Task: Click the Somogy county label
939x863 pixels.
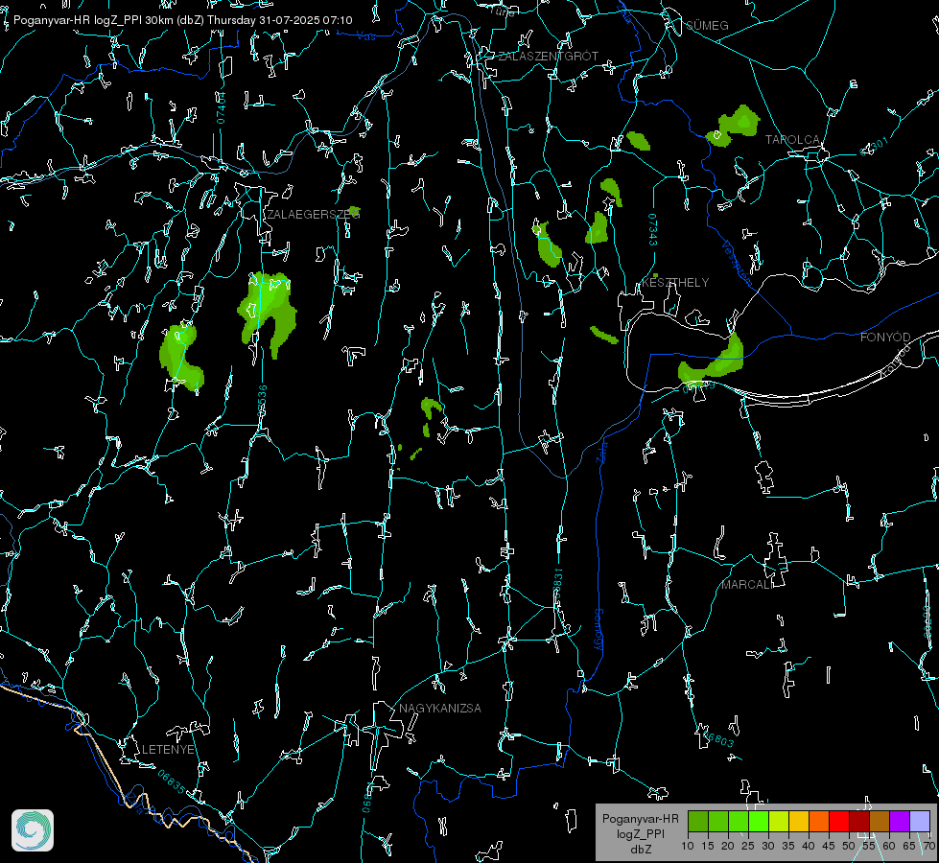Action: tap(599, 630)
